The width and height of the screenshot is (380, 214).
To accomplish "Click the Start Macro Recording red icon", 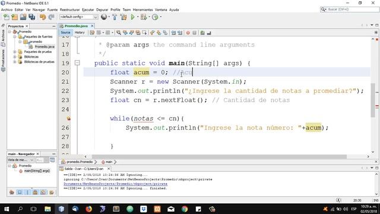I will click(x=188, y=33).
